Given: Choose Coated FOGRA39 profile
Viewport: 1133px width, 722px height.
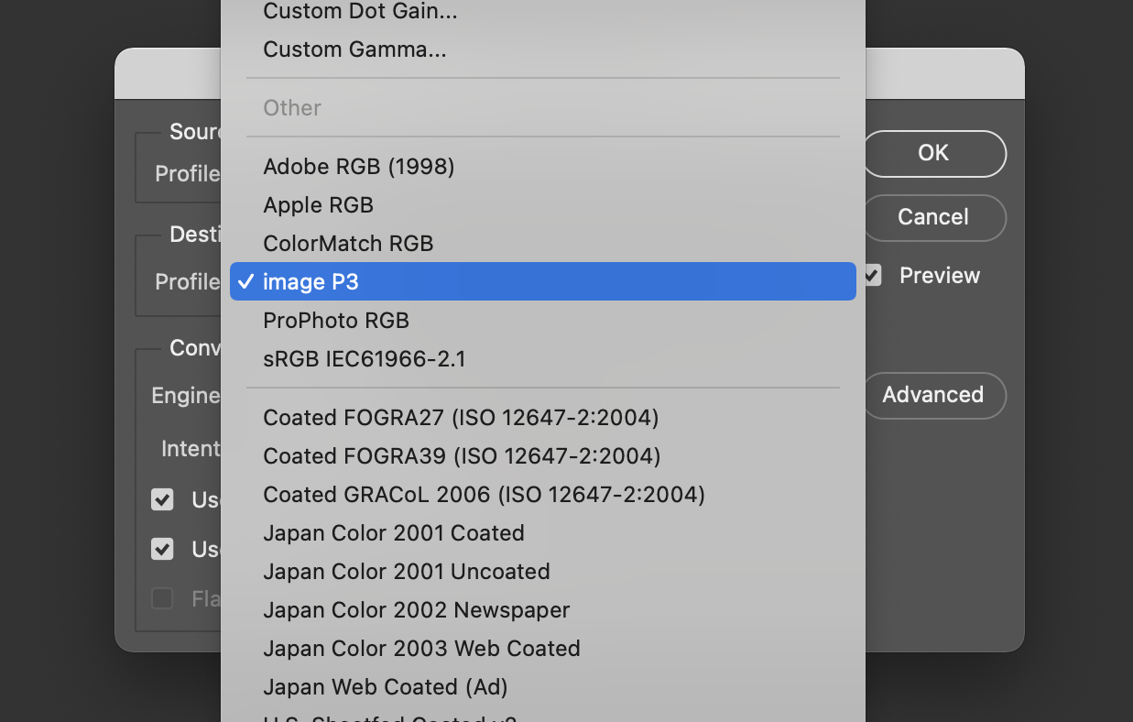Looking at the screenshot, I should coord(462,456).
